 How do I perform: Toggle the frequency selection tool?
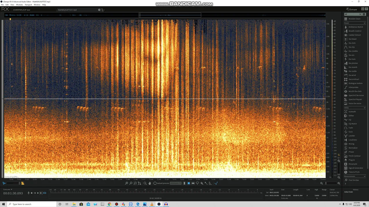(x=193, y=183)
